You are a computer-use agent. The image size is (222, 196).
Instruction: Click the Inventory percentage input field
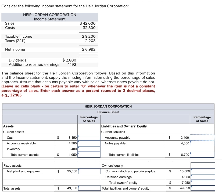[x=89, y=149]
